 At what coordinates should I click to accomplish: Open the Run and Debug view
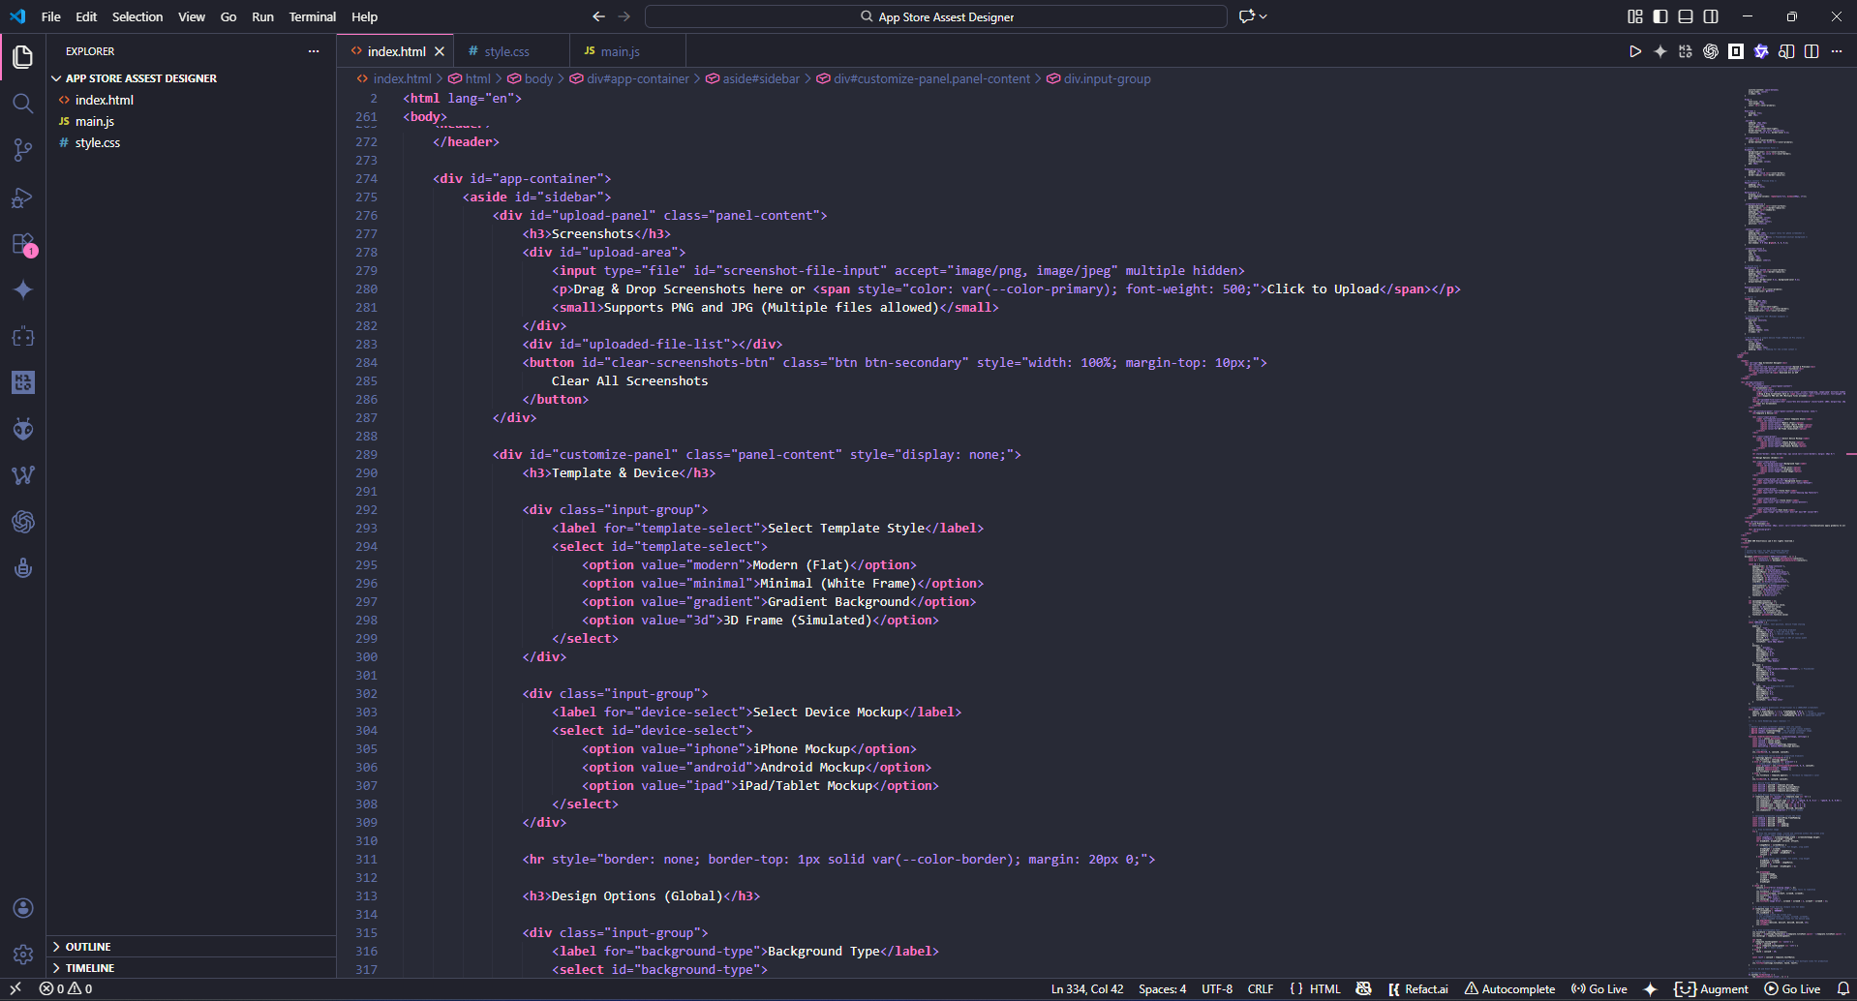pyautogui.click(x=23, y=197)
